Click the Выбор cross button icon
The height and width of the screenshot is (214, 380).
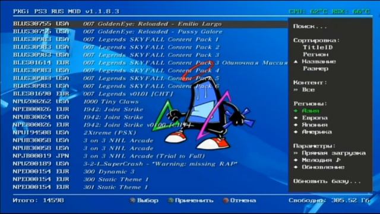132,200
